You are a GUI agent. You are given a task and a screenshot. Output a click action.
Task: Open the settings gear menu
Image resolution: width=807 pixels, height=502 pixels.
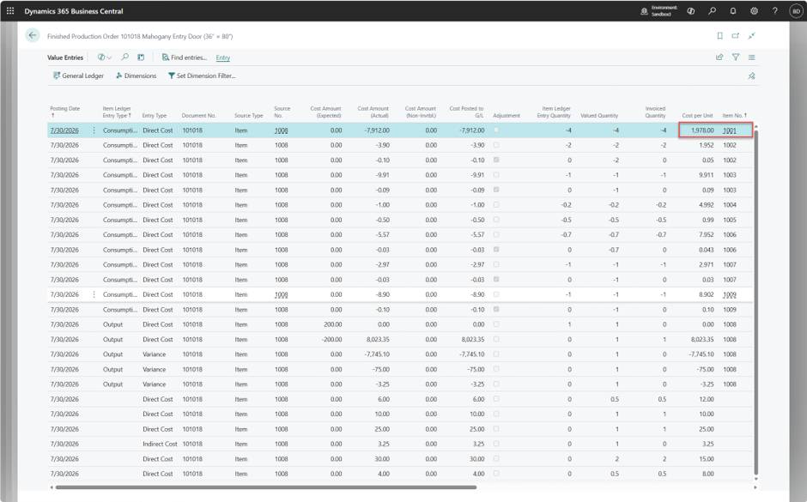[754, 11]
